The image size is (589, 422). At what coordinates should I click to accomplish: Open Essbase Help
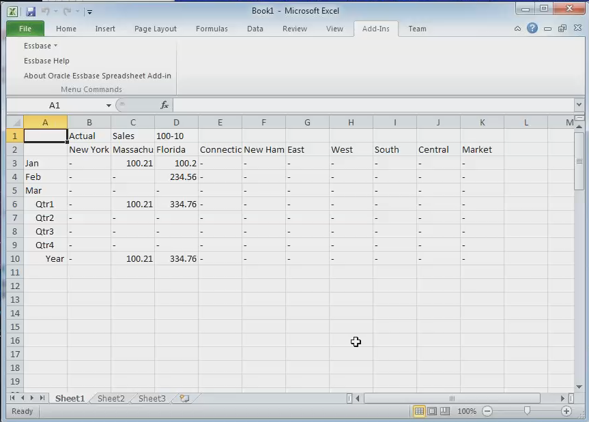coord(46,61)
